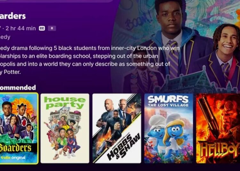
Task: Open the House Party movie poster
Action: point(65,128)
